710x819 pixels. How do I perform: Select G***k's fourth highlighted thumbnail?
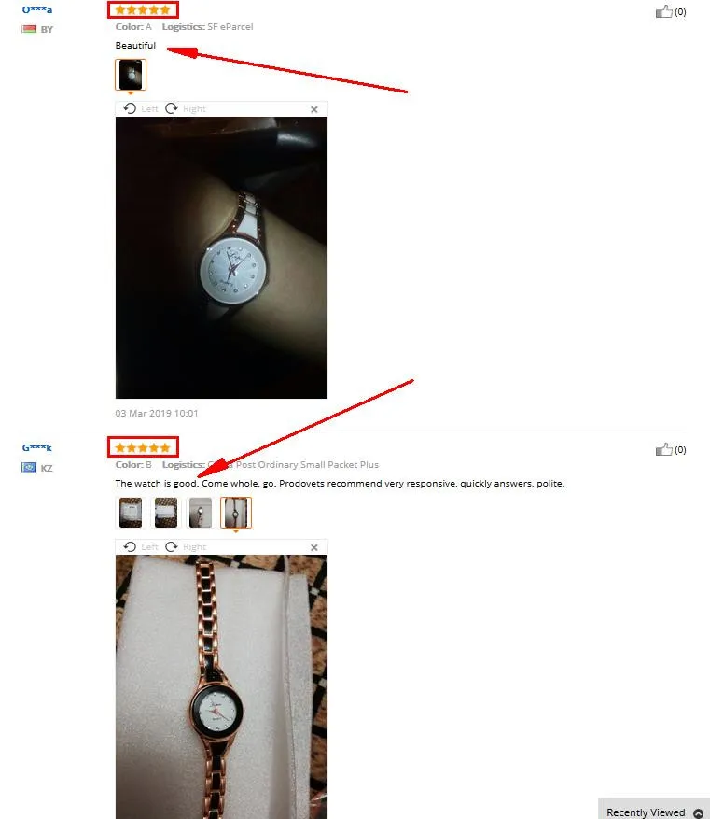pos(236,513)
